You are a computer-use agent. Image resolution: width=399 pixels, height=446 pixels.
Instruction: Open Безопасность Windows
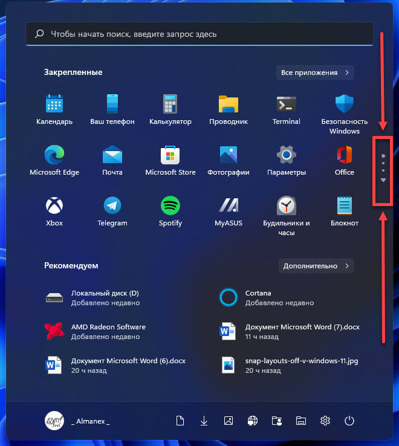345,114
